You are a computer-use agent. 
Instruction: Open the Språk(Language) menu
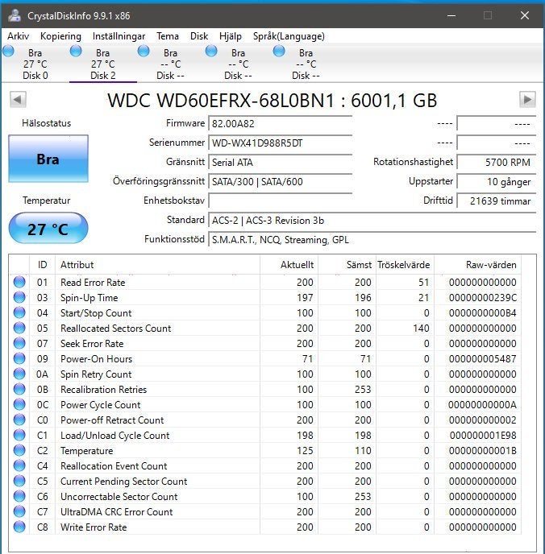[289, 36]
